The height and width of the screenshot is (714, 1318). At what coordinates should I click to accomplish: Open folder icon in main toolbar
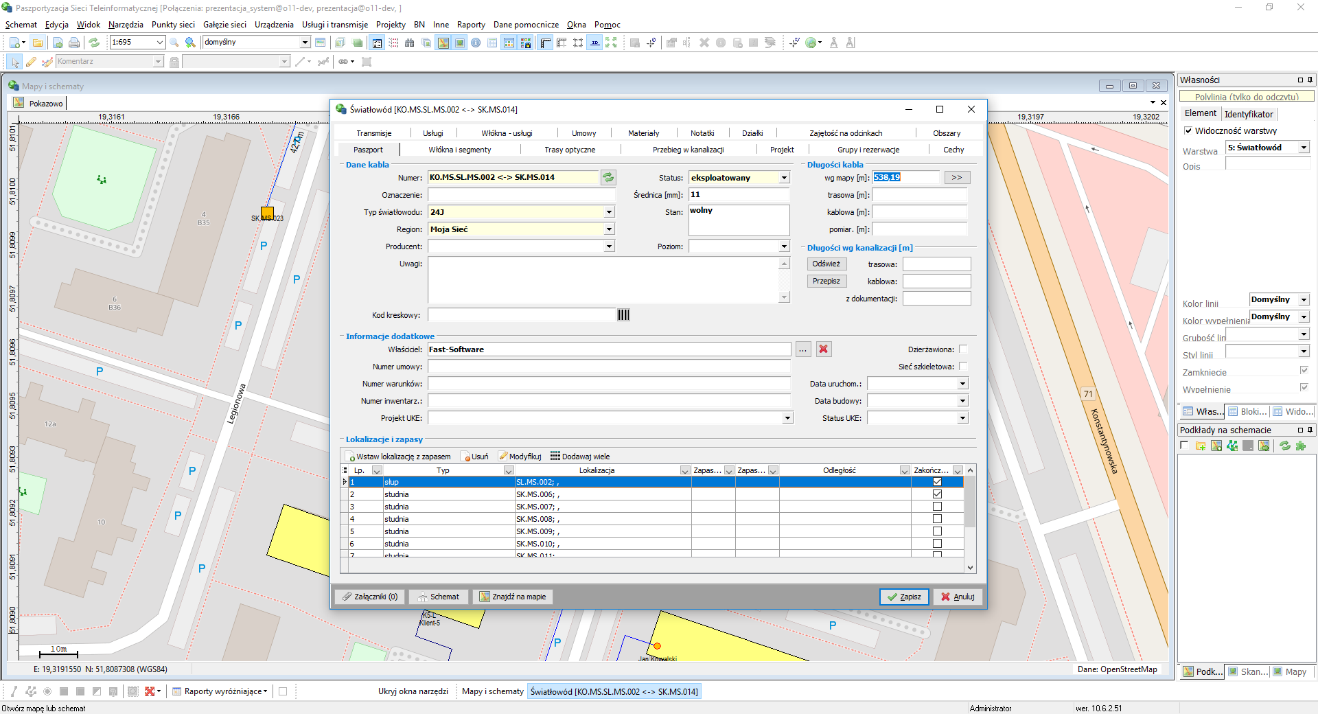coord(38,43)
